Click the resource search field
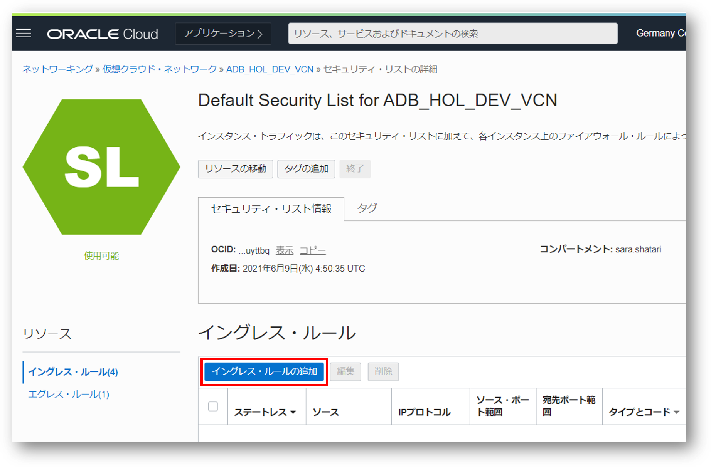This screenshot has width=711, height=467. pyautogui.click(x=452, y=34)
